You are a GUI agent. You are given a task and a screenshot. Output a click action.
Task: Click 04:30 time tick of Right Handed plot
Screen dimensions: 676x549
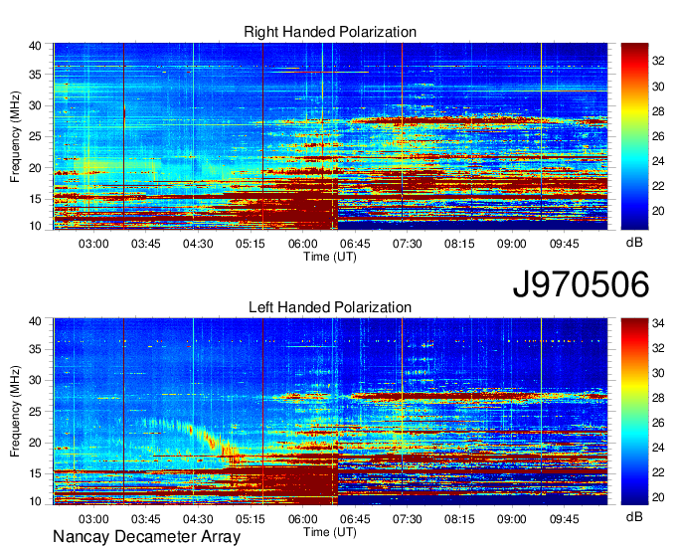coord(198,244)
